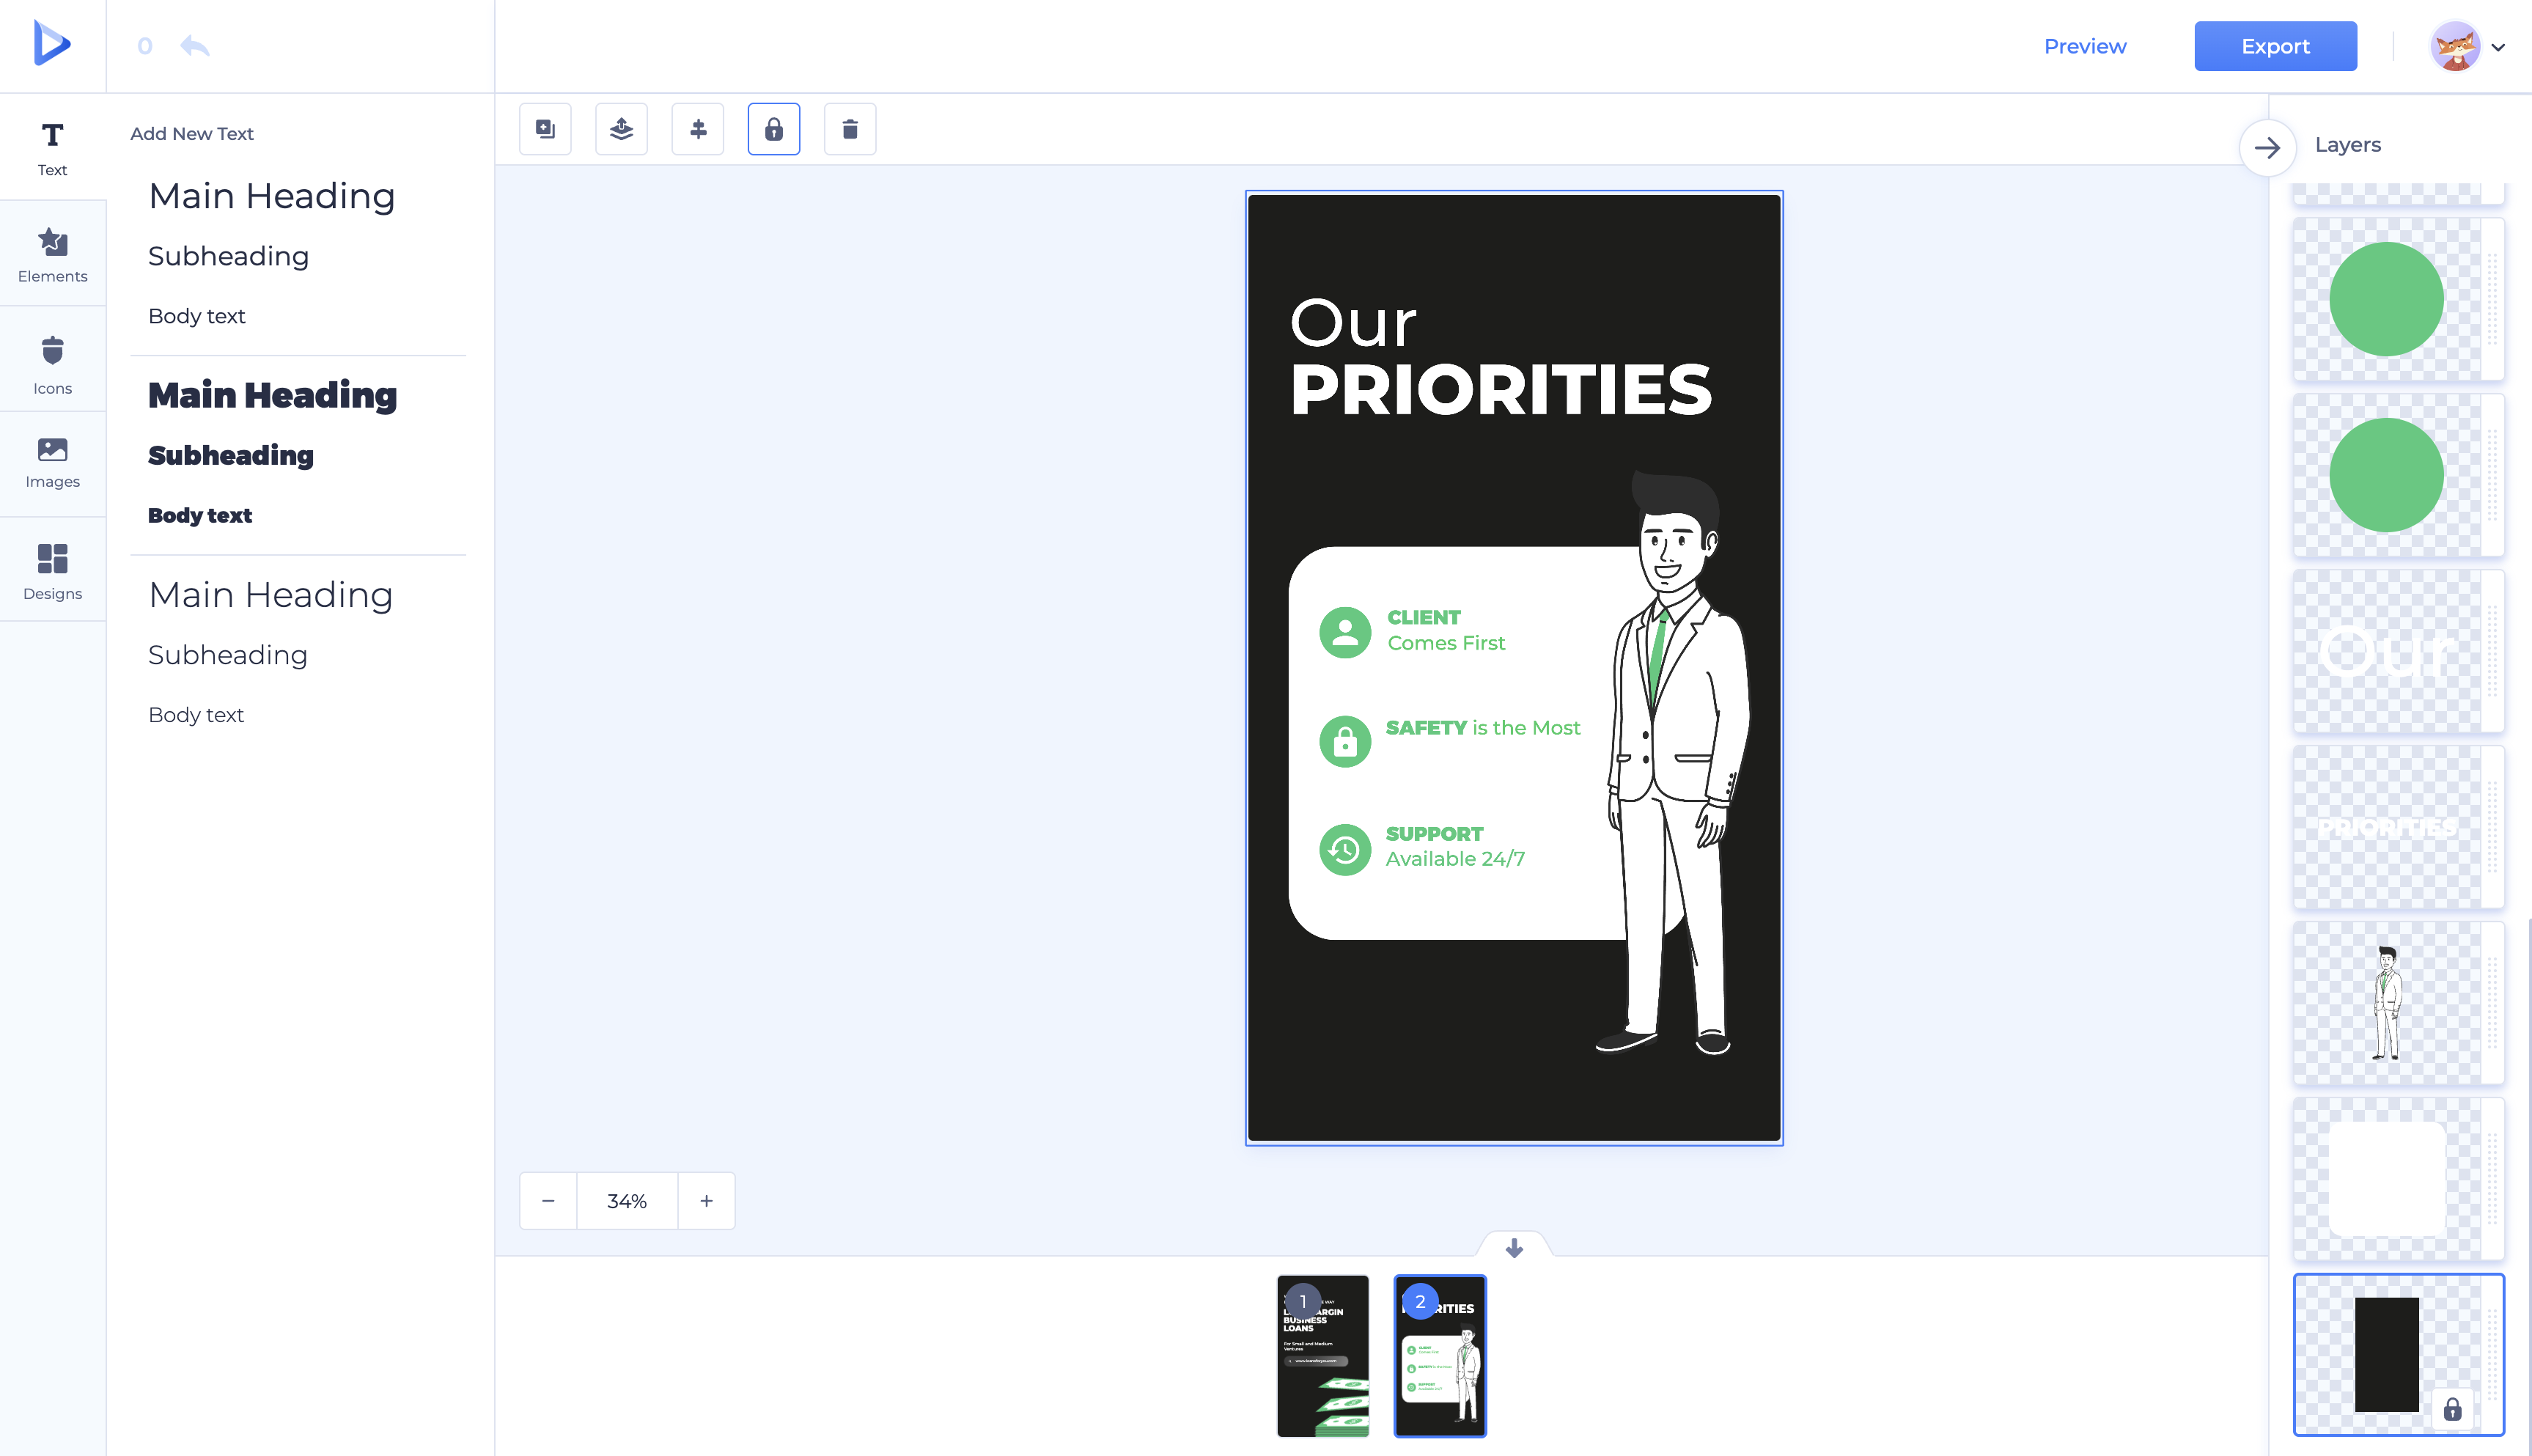Add light Main Heading text style
The image size is (2532, 1456).
272,196
